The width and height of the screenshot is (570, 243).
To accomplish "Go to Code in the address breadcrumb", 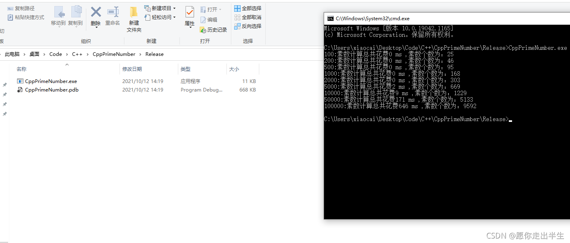I will coord(56,54).
